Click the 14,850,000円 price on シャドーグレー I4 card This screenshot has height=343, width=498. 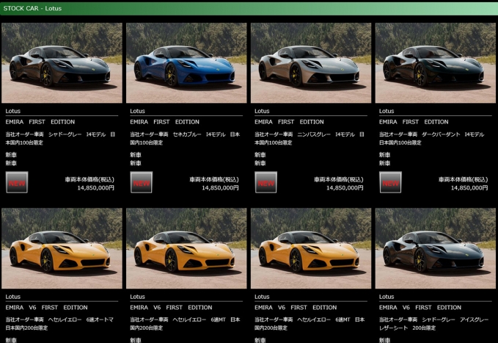[x=95, y=188]
